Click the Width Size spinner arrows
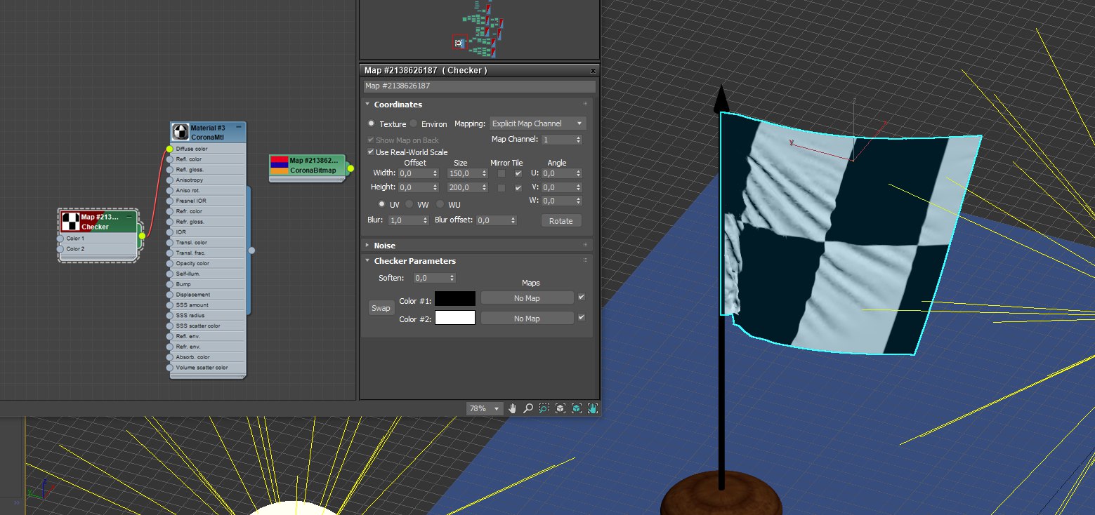 coord(485,173)
